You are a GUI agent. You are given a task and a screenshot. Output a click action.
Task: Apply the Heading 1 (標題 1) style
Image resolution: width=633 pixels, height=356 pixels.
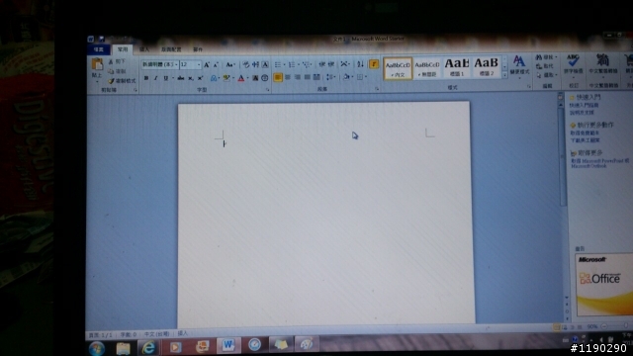click(457, 67)
